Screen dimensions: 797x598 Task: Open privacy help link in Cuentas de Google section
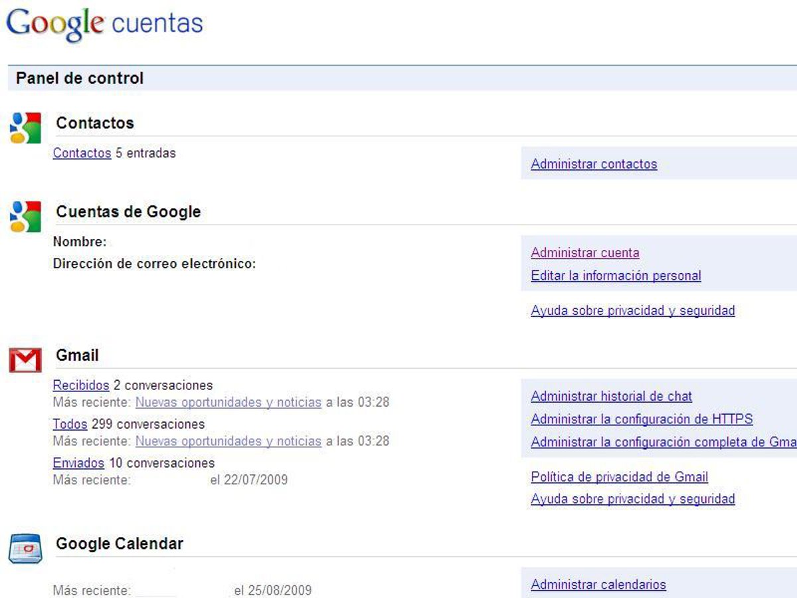point(632,310)
